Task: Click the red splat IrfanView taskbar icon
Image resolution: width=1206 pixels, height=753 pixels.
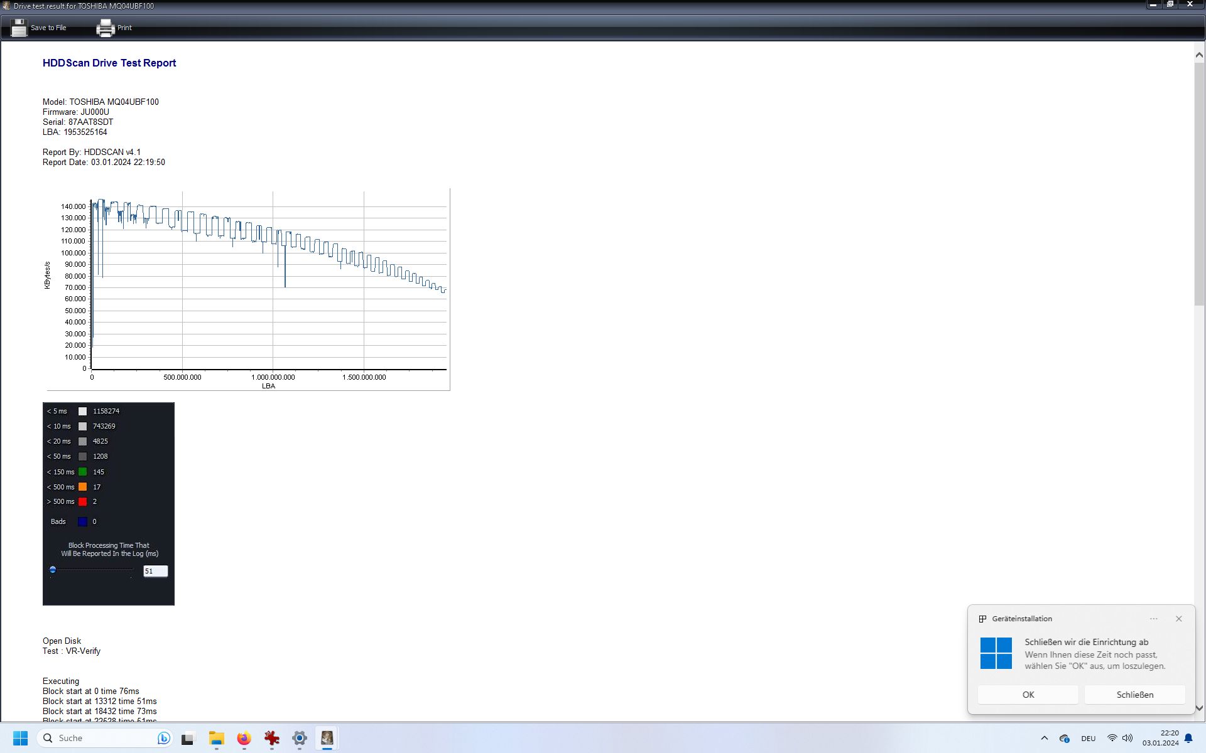Action: click(x=271, y=738)
